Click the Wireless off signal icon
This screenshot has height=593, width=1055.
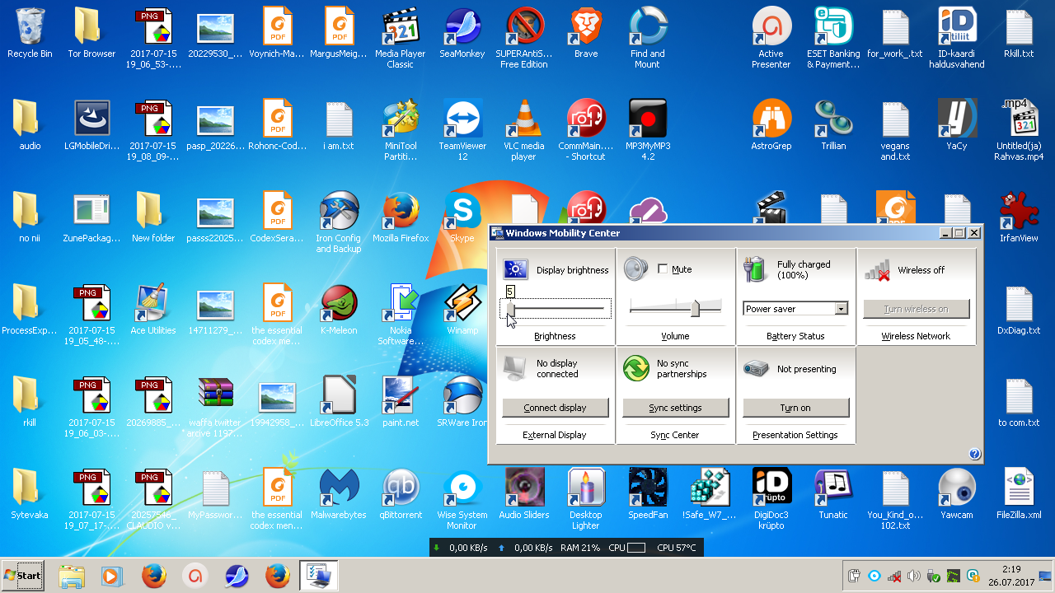[x=876, y=269]
